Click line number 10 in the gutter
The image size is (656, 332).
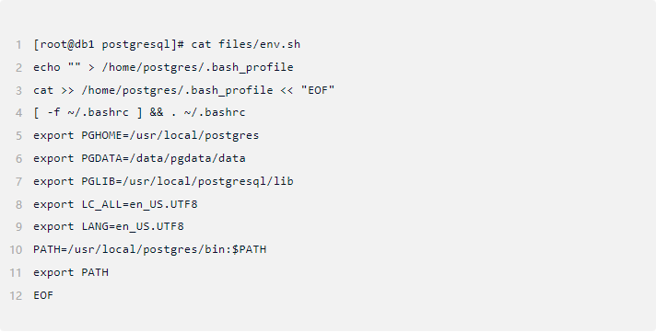(x=16, y=250)
